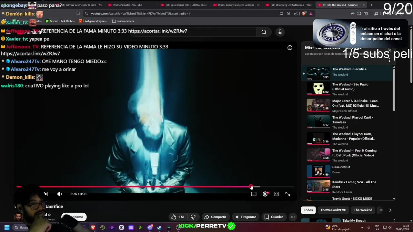Seek on the red video progress bar
The height and width of the screenshot is (232, 413).
click(155, 187)
